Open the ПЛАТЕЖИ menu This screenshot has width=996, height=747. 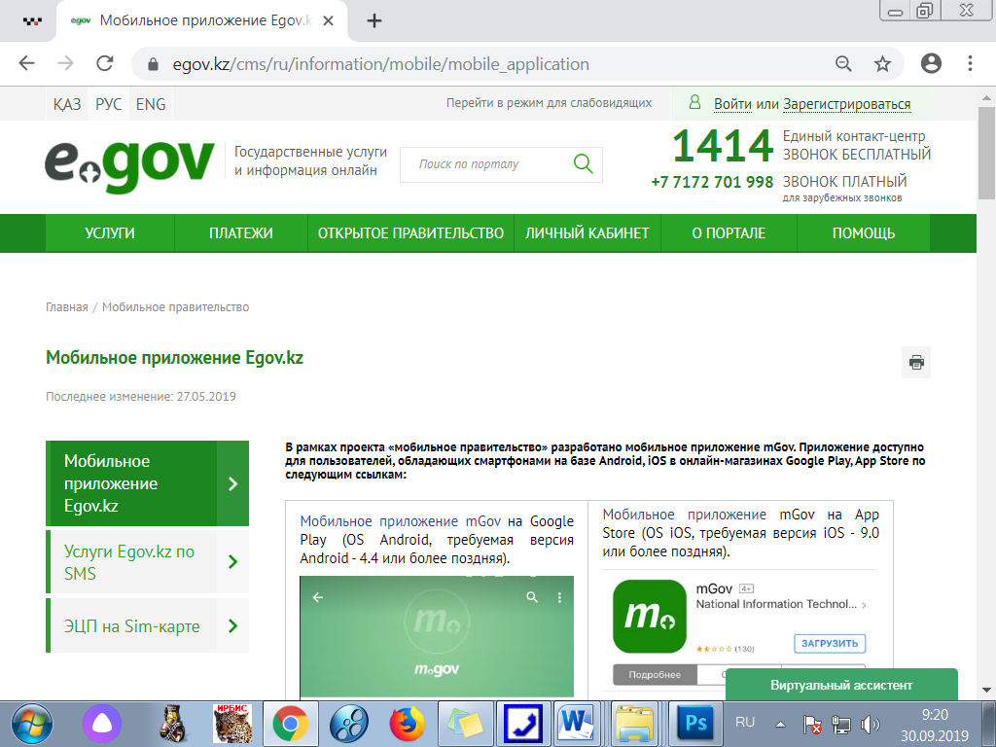(x=241, y=233)
